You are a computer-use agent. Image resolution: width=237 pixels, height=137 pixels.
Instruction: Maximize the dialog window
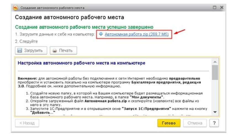pos(214,7)
